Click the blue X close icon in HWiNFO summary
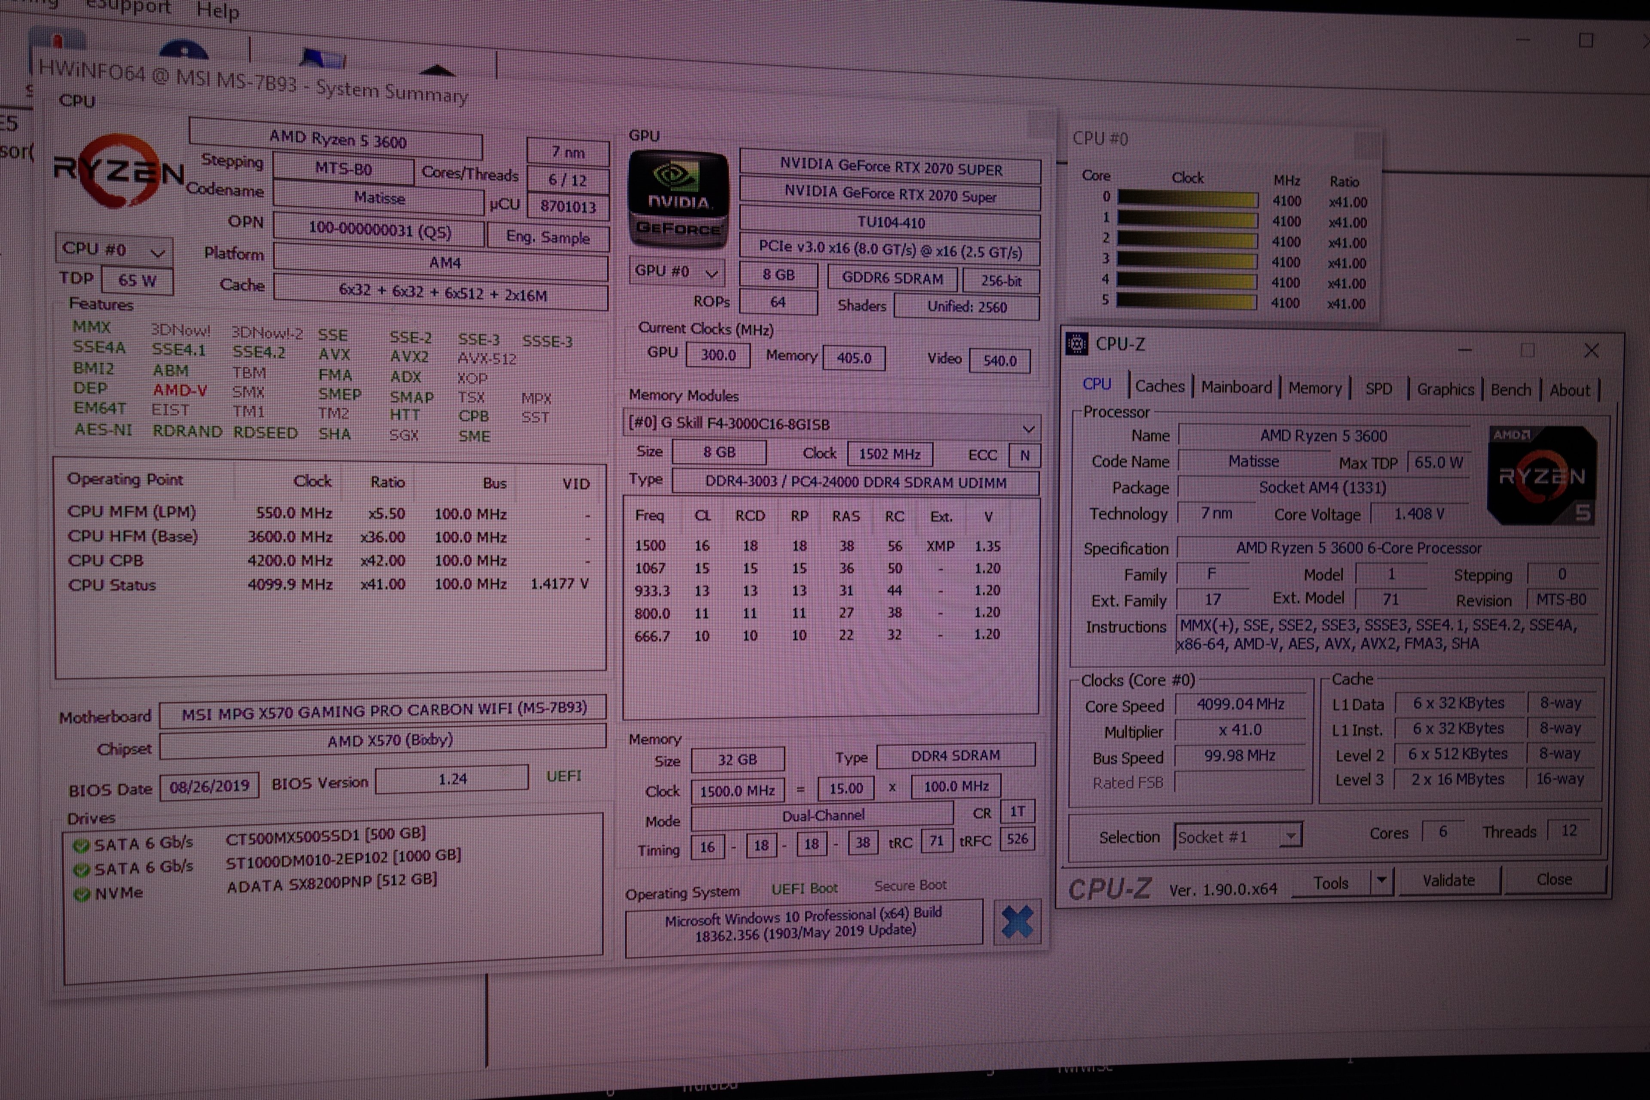1650x1100 pixels. [x=1017, y=921]
